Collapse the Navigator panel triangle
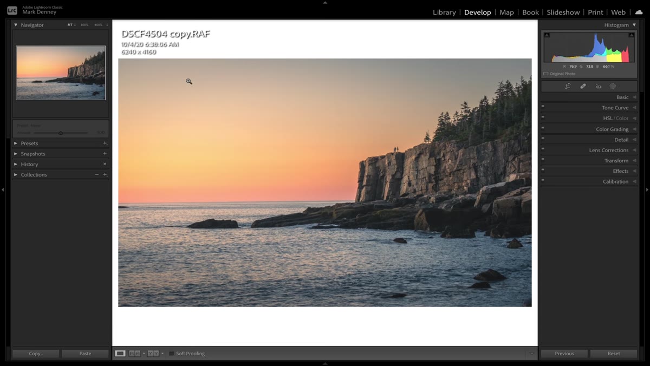The width and height of the screenshot is (650, 366). 16,25
